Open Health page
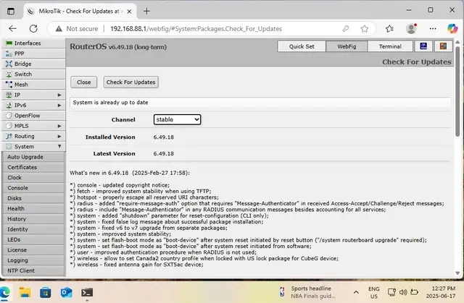The width and height of the screenshot is (464, 303). [x=33, y=208]
